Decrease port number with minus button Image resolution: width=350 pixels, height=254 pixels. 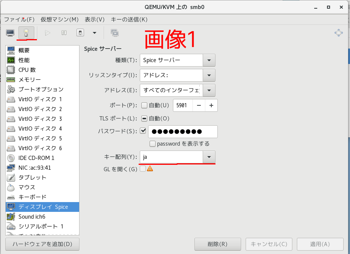point(199,105)
